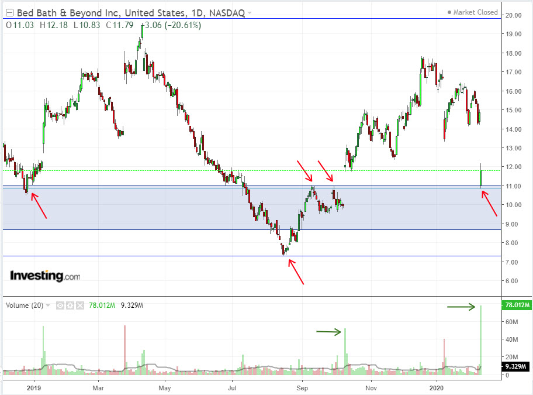Click the 17.00 price axis label
The image size is (533, 395).
pos(513,72)
